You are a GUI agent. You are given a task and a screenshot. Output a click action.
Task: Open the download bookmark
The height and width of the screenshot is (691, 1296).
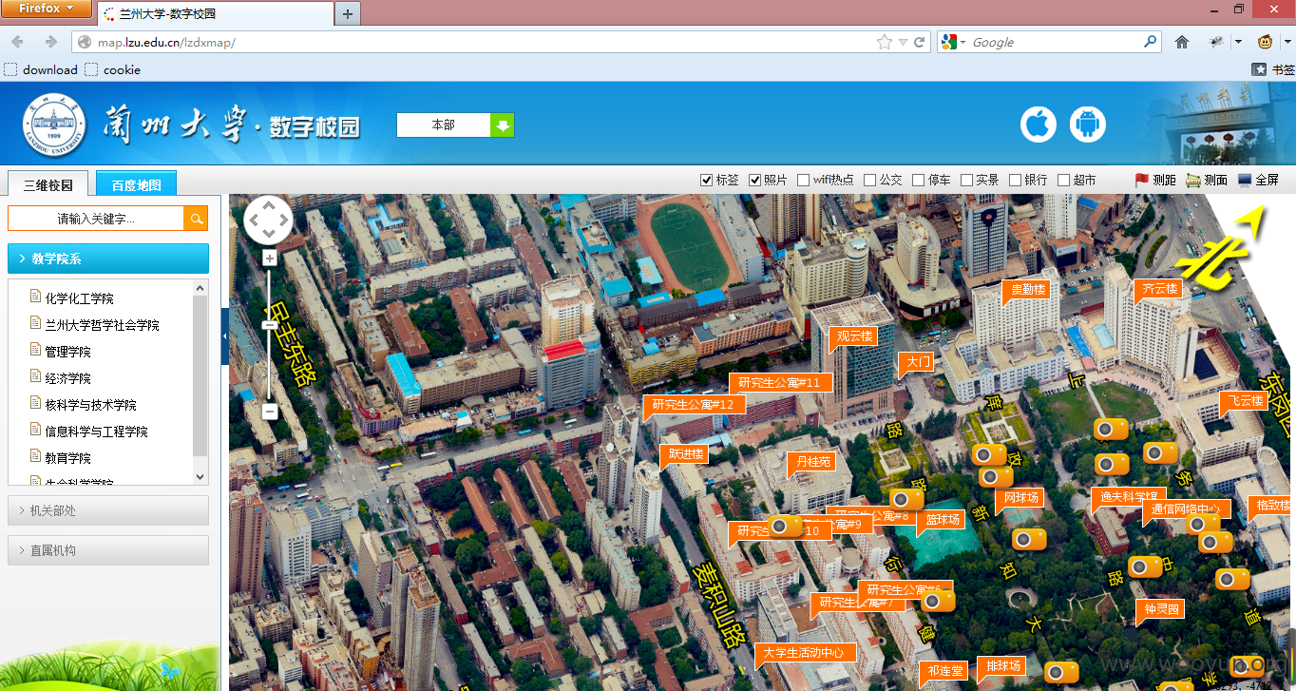point(41,69)
